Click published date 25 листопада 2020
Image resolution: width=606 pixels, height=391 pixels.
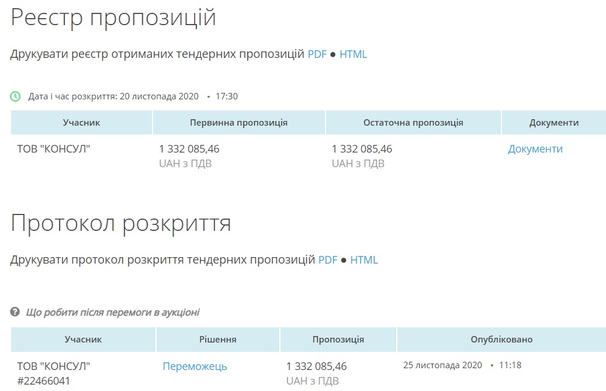442,365
